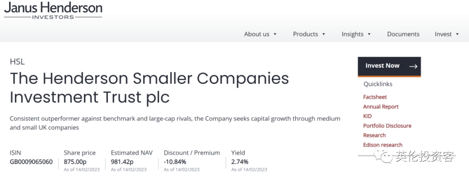Open the Edison research link
This screenshot has height=177, width=469.
(x=383, y=145)
